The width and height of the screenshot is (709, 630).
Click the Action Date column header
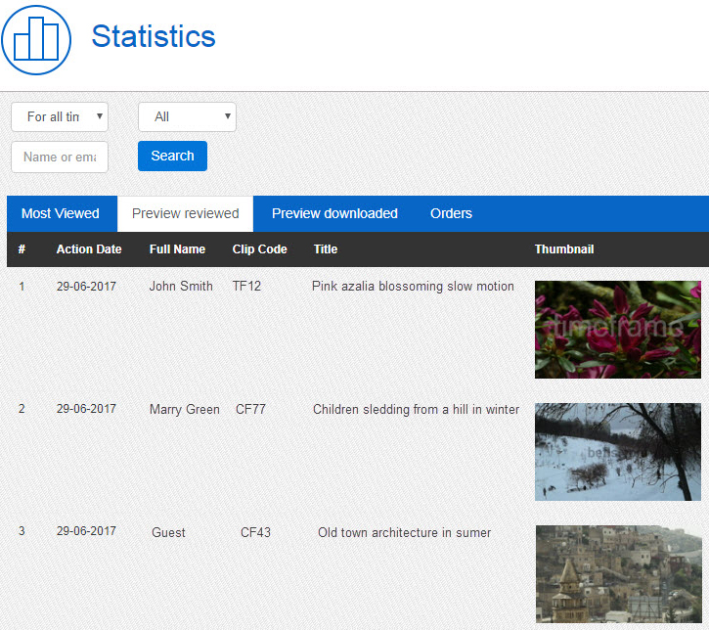pyautogui.click(x=89, y=249)
